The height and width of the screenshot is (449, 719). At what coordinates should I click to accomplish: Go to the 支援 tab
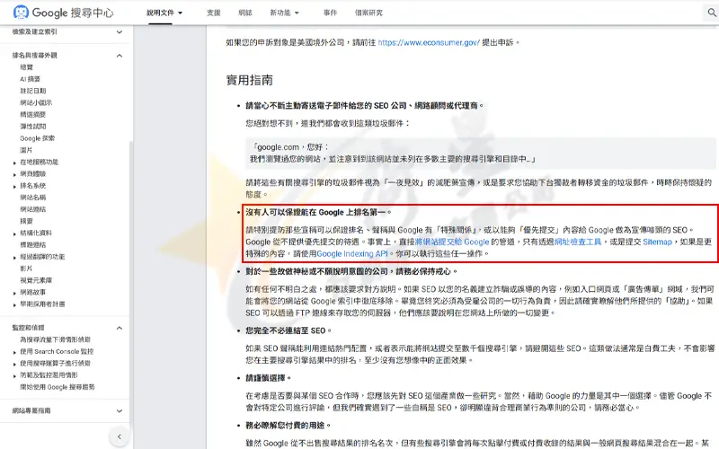(x=214, y=13)
